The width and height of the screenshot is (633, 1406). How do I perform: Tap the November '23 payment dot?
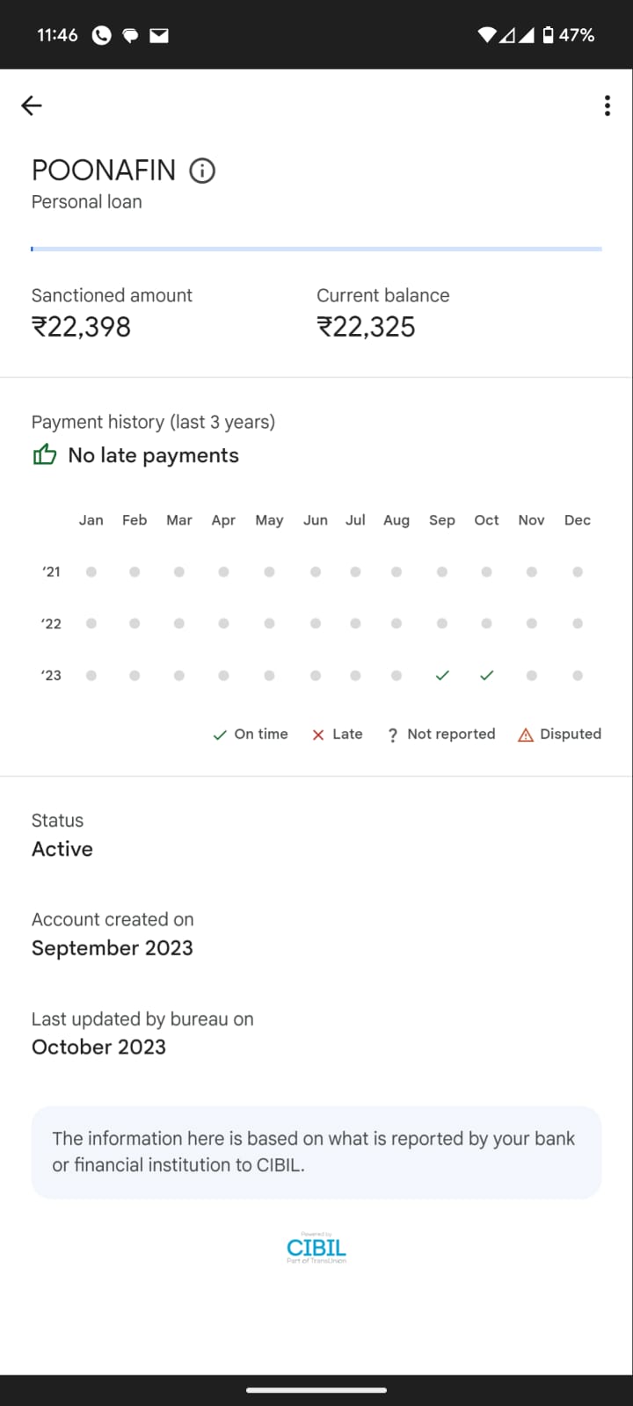click(532, 676)
